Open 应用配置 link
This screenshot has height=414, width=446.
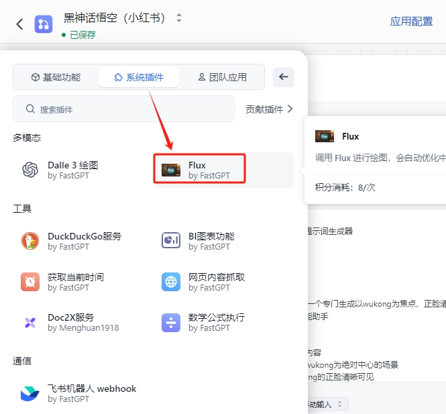411,21
